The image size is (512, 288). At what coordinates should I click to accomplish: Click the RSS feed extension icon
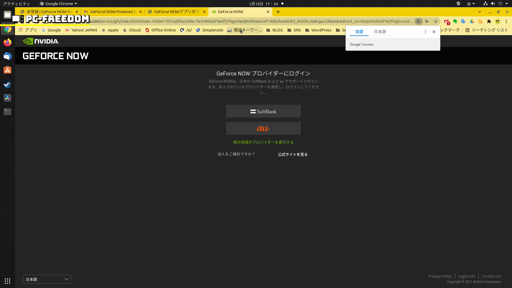[x=481, y=21]
